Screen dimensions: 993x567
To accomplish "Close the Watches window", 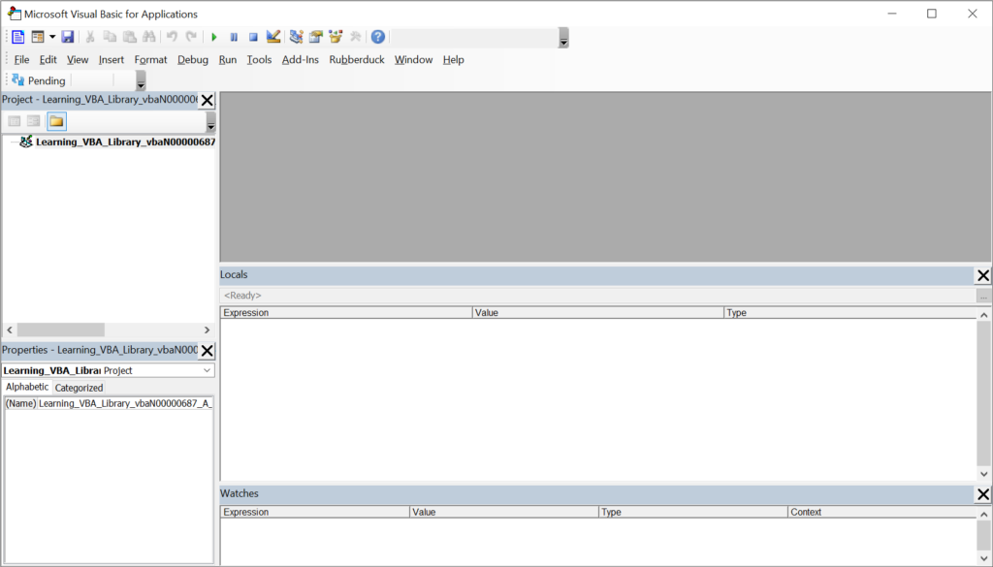I will click(x=983, y=494).
